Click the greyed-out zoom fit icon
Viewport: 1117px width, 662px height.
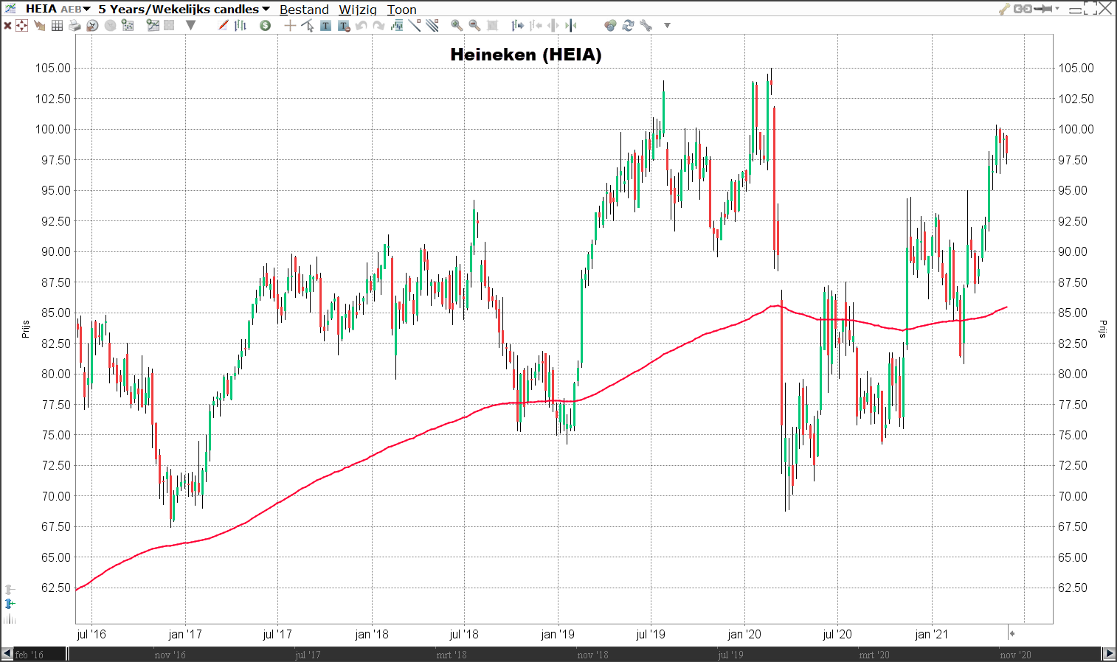coord(493,26)
